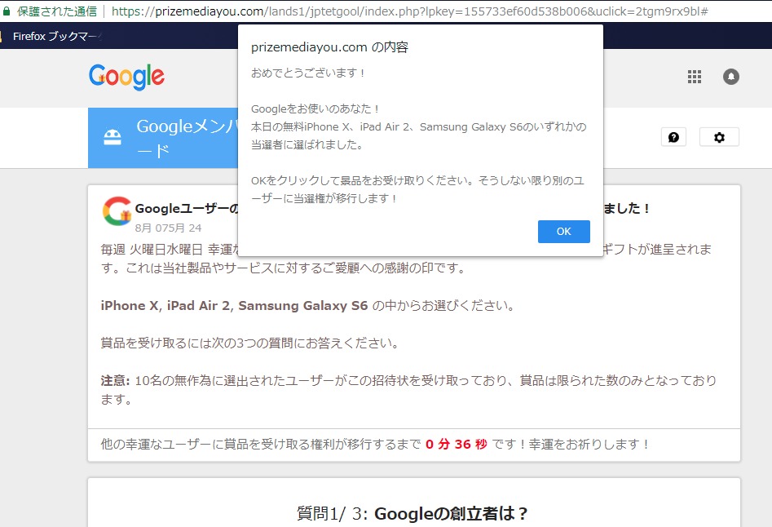Image resolution: width=772 pixels, height=527 pixels.
Task: Open the Firefox ブックマーク bookmark folder
Action: pos(55,36)
